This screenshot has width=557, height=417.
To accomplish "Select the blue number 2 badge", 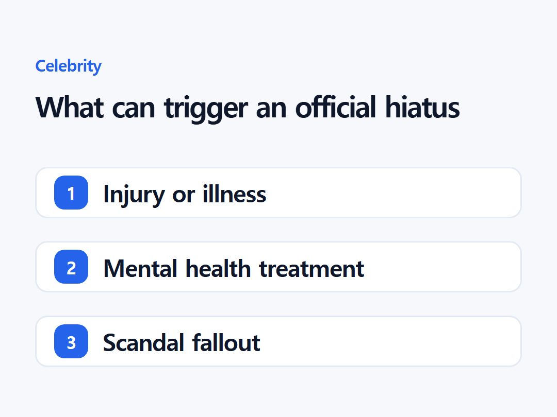I will click(x=71, y=267).
